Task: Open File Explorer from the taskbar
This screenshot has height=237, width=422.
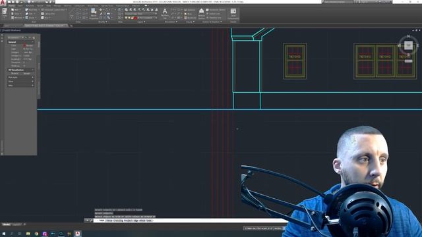Action: 28,234
